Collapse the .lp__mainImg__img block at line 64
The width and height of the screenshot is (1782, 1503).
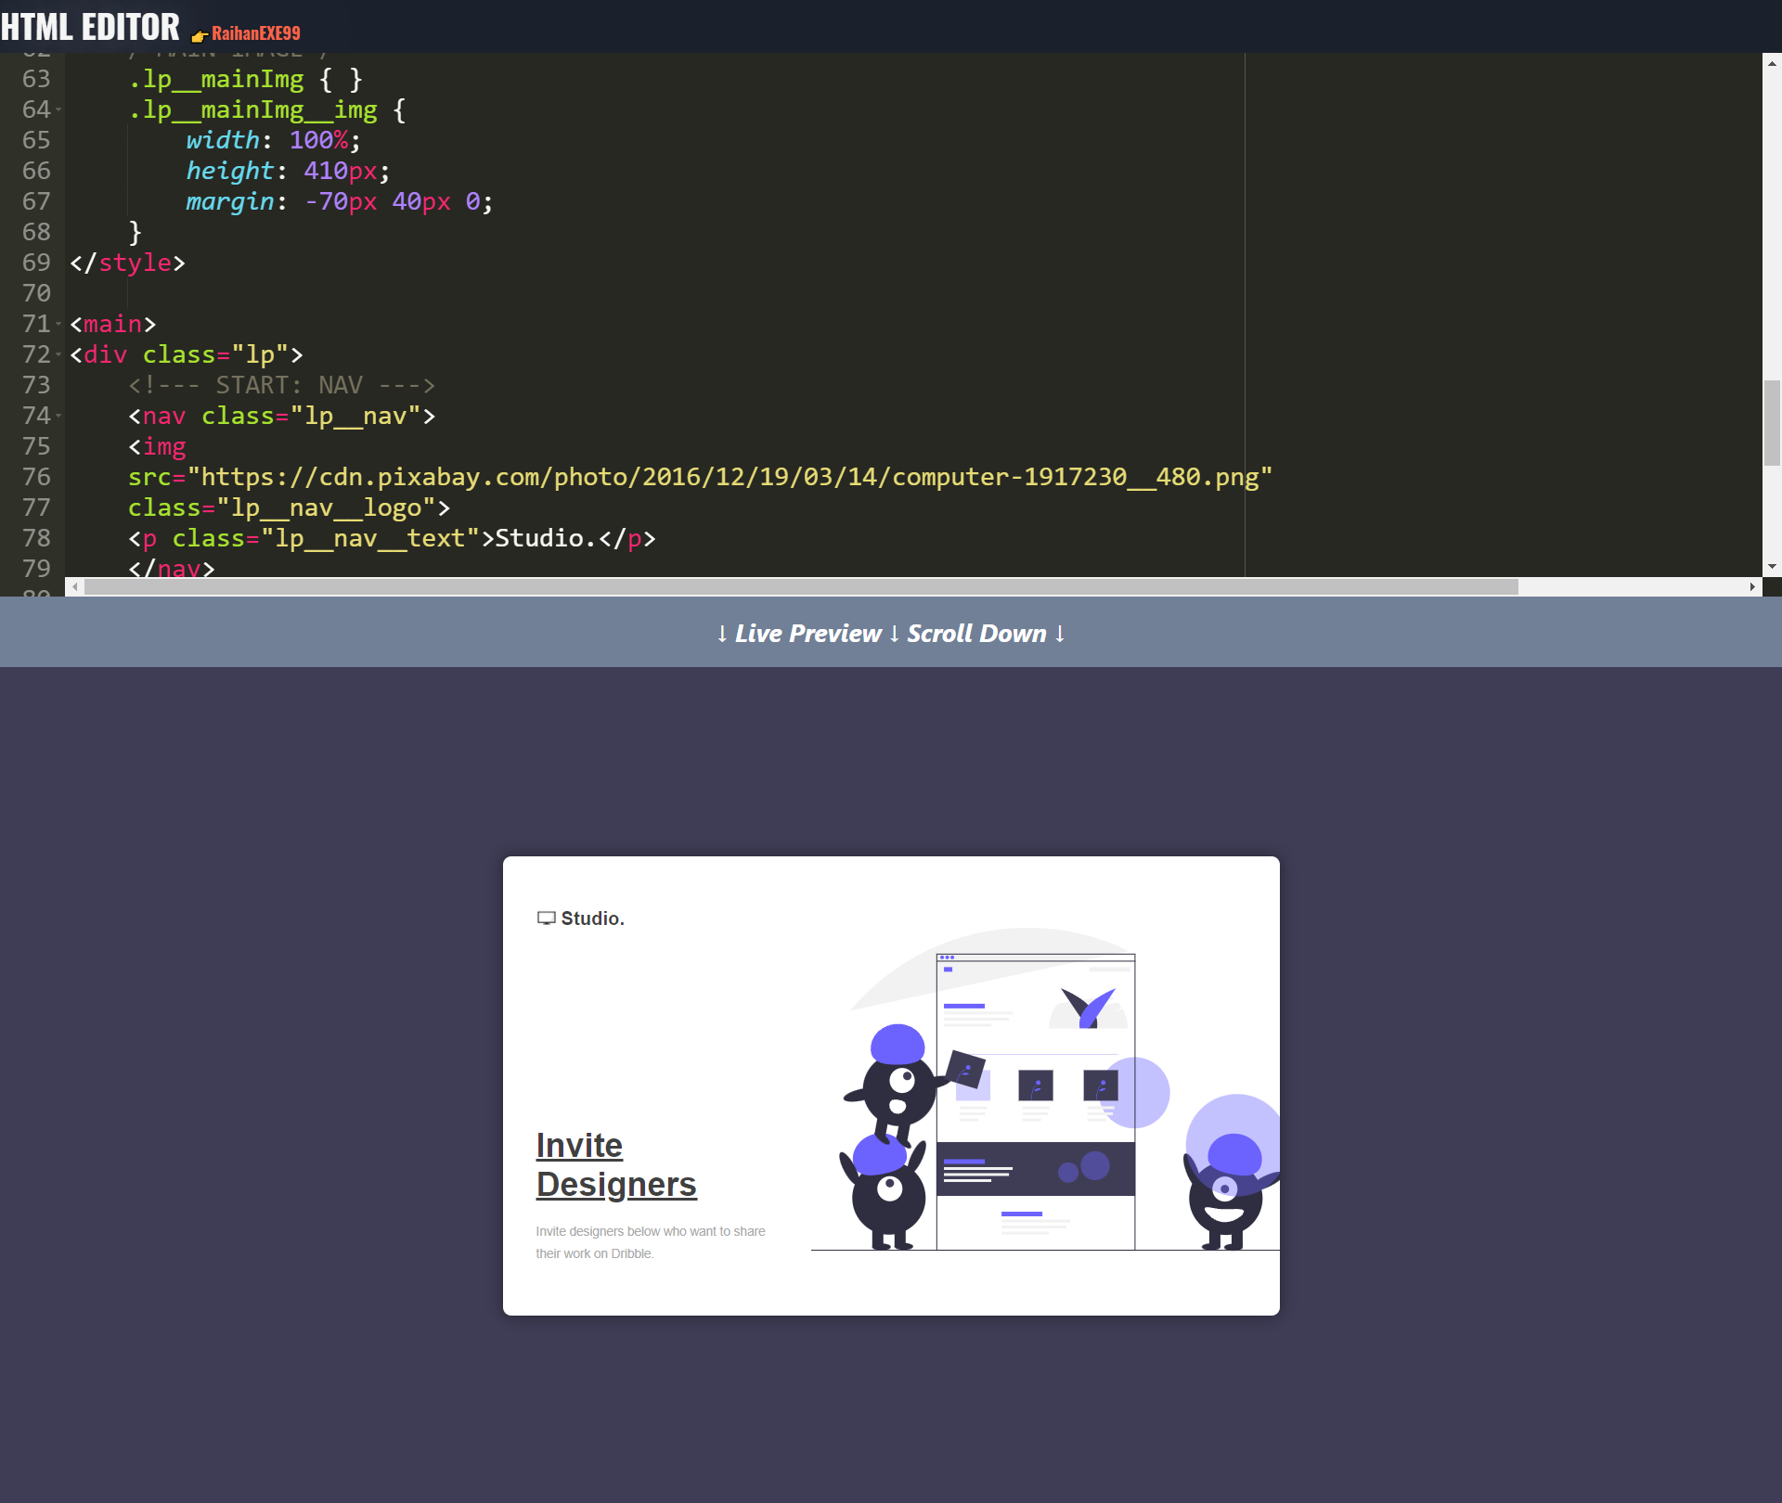tap(58, 110)
